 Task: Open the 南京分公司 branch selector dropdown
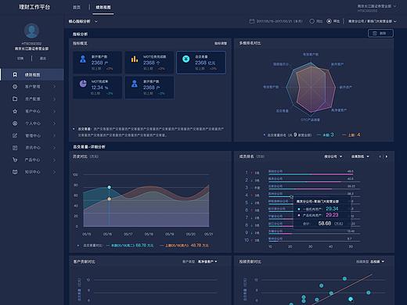coord(373,21)
